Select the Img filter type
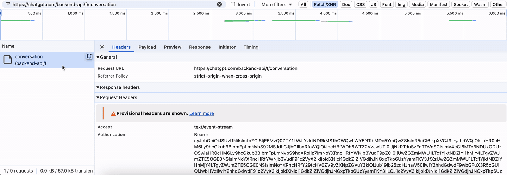This screenshot has height=175, width=507. click(x=401, y=4)
